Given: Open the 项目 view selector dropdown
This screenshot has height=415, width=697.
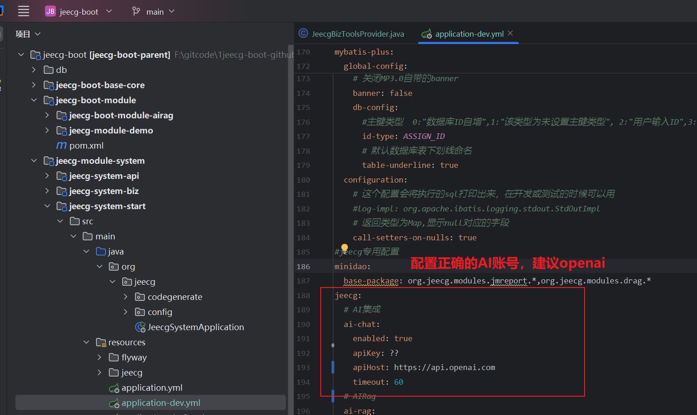Looking at the screenshot, I should click(x=38, y=34).
